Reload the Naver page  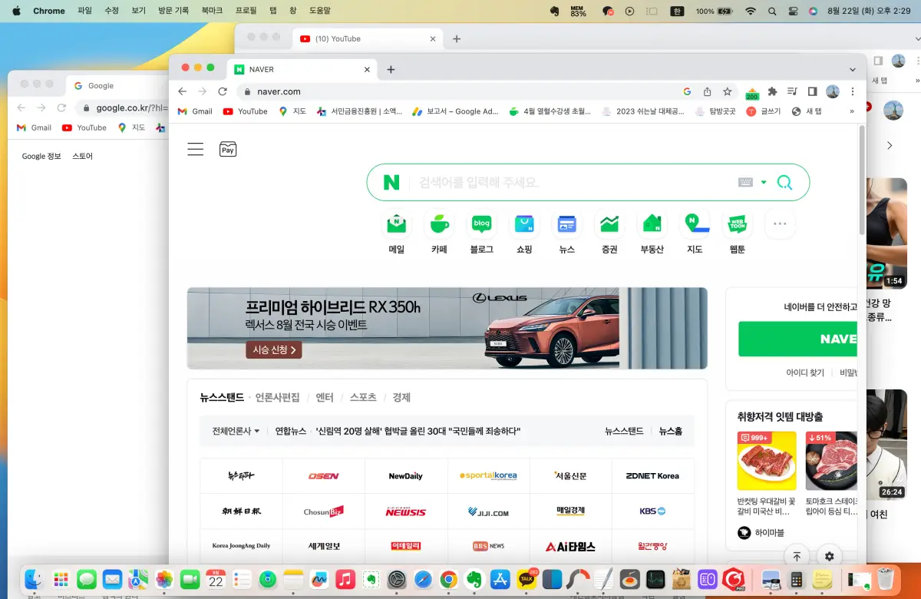pos(223,91)
